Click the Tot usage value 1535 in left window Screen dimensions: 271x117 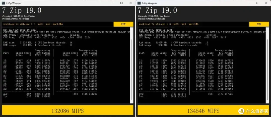coord(28,96)
